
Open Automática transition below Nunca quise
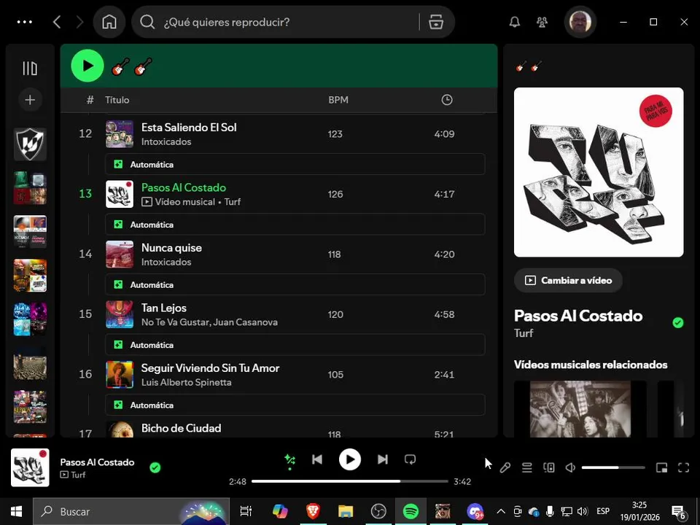pyautogui.click(x=295, y=285)
